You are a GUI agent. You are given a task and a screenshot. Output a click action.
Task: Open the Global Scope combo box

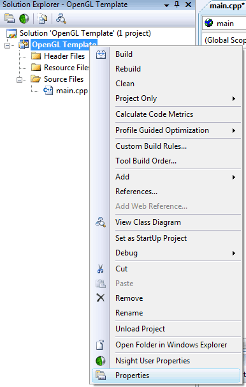click(224, 40)
